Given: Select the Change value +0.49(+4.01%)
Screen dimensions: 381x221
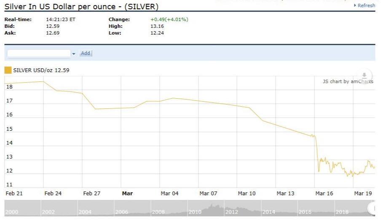Looking at the screenshot, I should pyautogui.click(x=169, y=19).
